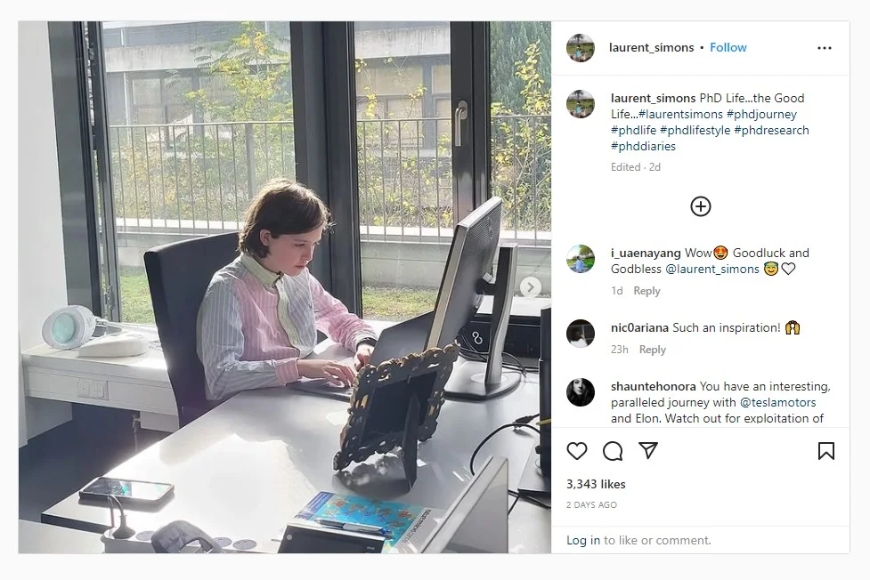Viewport: 870px width, 580px height.
Task: Open the comment speech bubble icon
Action: [613, 451]
